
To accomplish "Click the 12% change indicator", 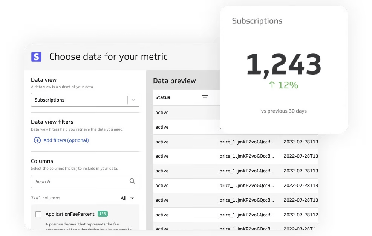I will coord(288,85).
